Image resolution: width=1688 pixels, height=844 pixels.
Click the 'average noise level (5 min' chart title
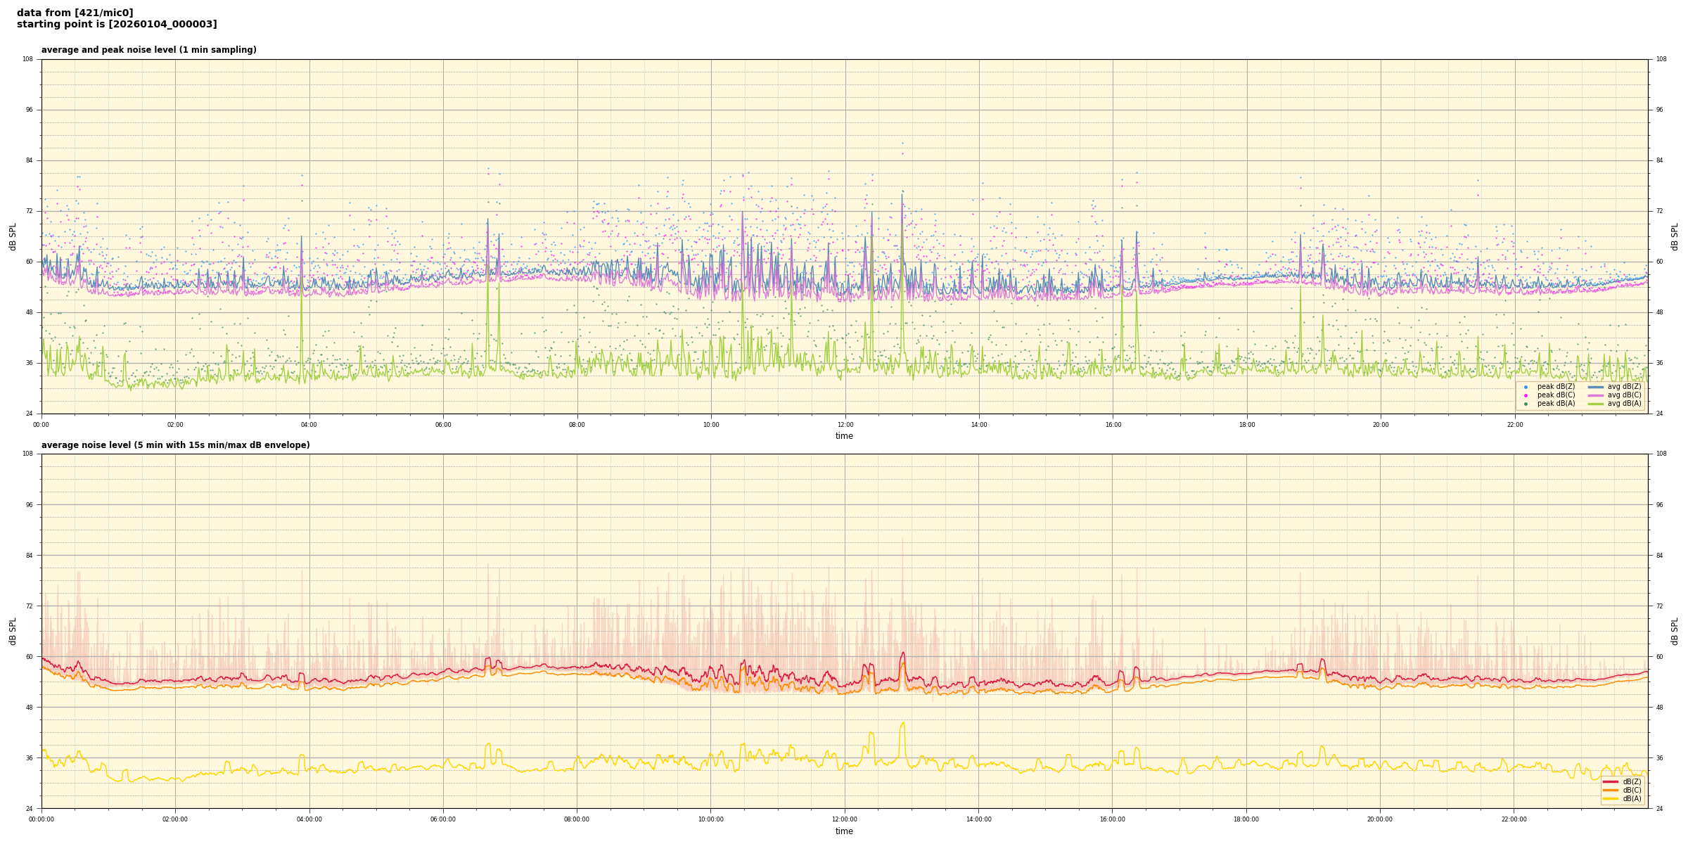(x=175, y=445)
